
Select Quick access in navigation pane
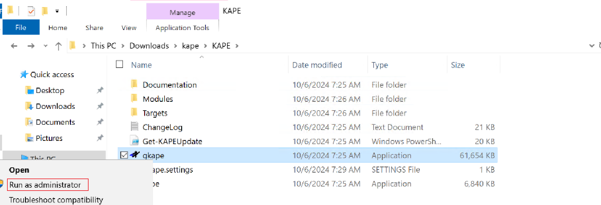pyautogui.click(x=52, y=75)
